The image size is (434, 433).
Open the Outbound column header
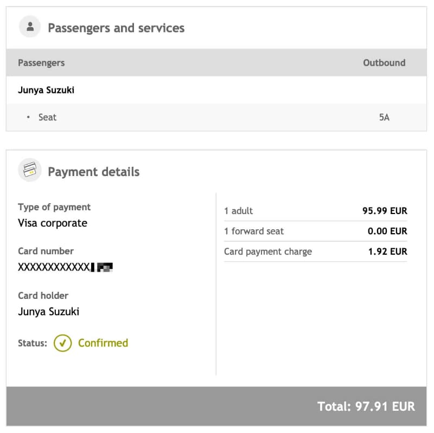(384, 62)
